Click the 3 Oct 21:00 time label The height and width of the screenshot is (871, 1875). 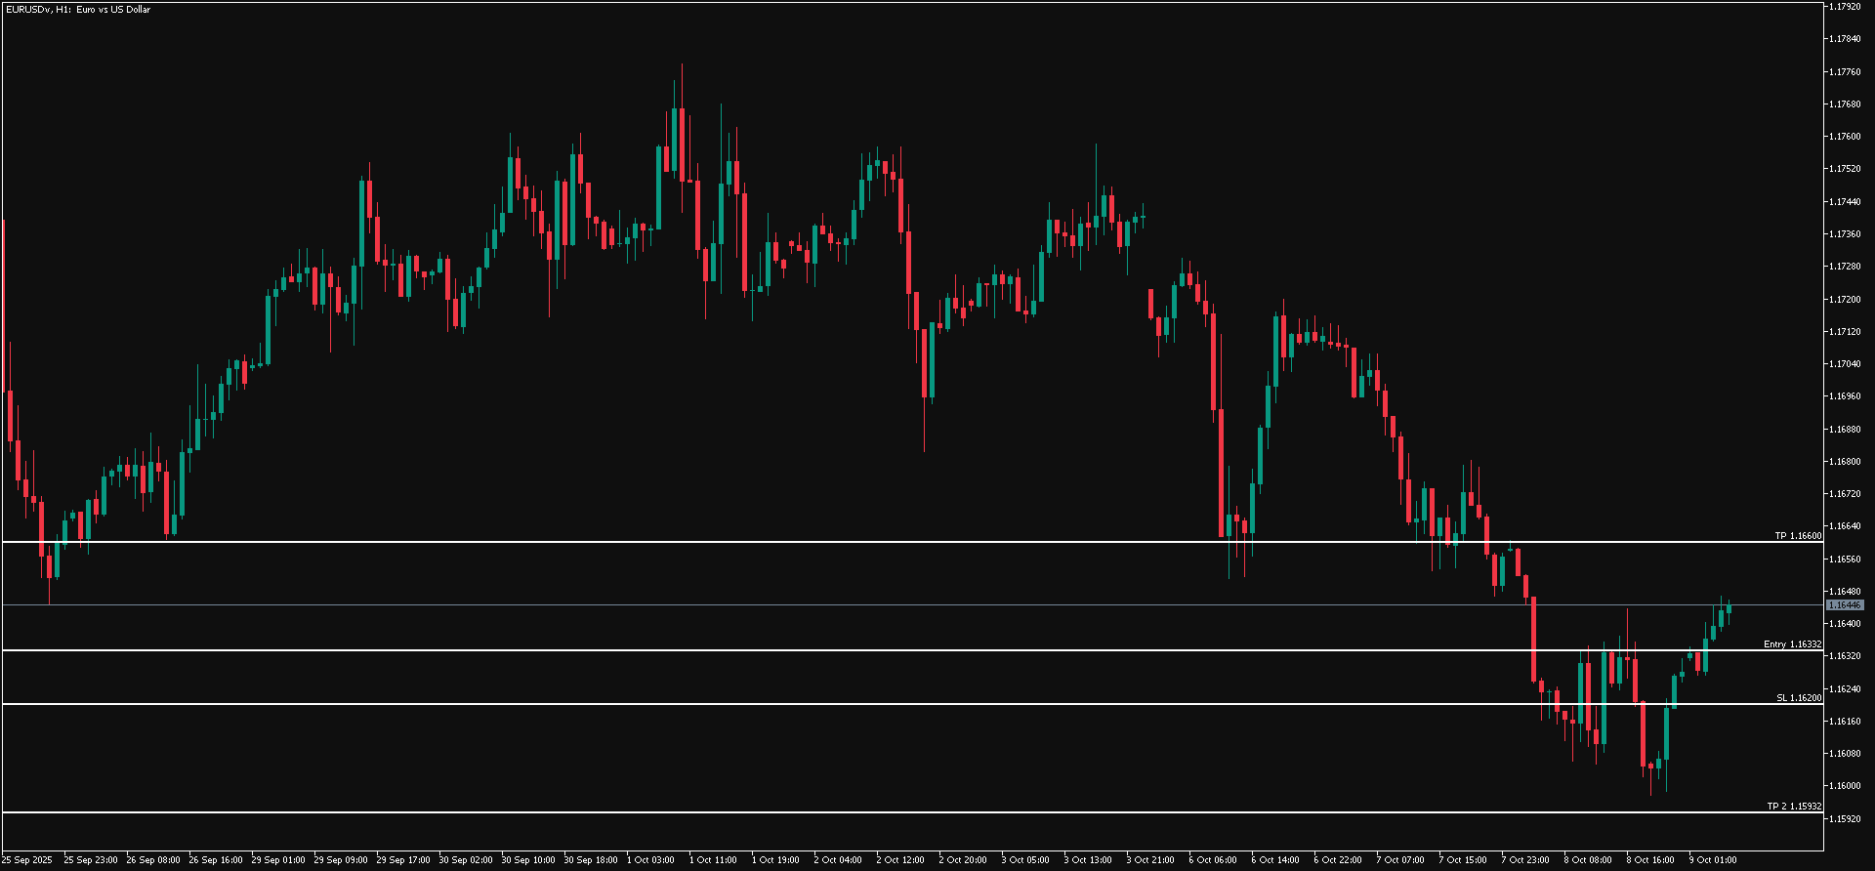pyautogui.click(x=1150, y=860)
